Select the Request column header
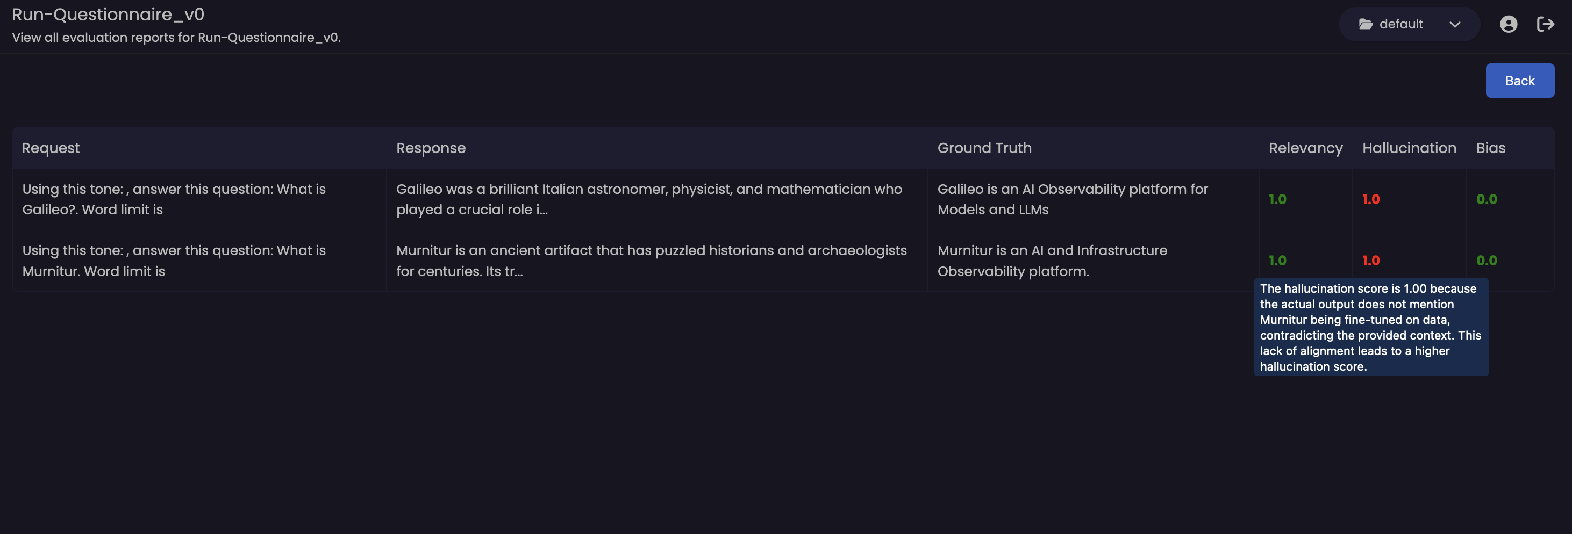Viewport: 1572px width, 534px height. (x=51, y=148)
